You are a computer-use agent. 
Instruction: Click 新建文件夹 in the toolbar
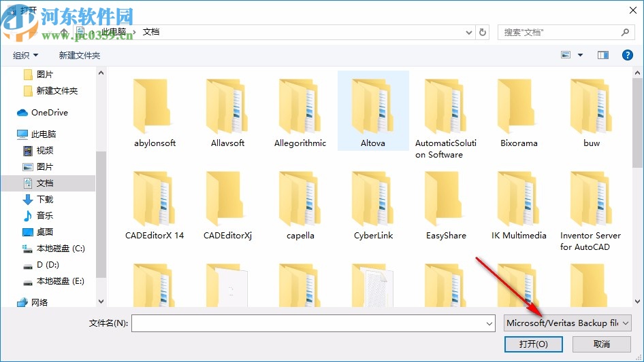click(x=79, y=55)
